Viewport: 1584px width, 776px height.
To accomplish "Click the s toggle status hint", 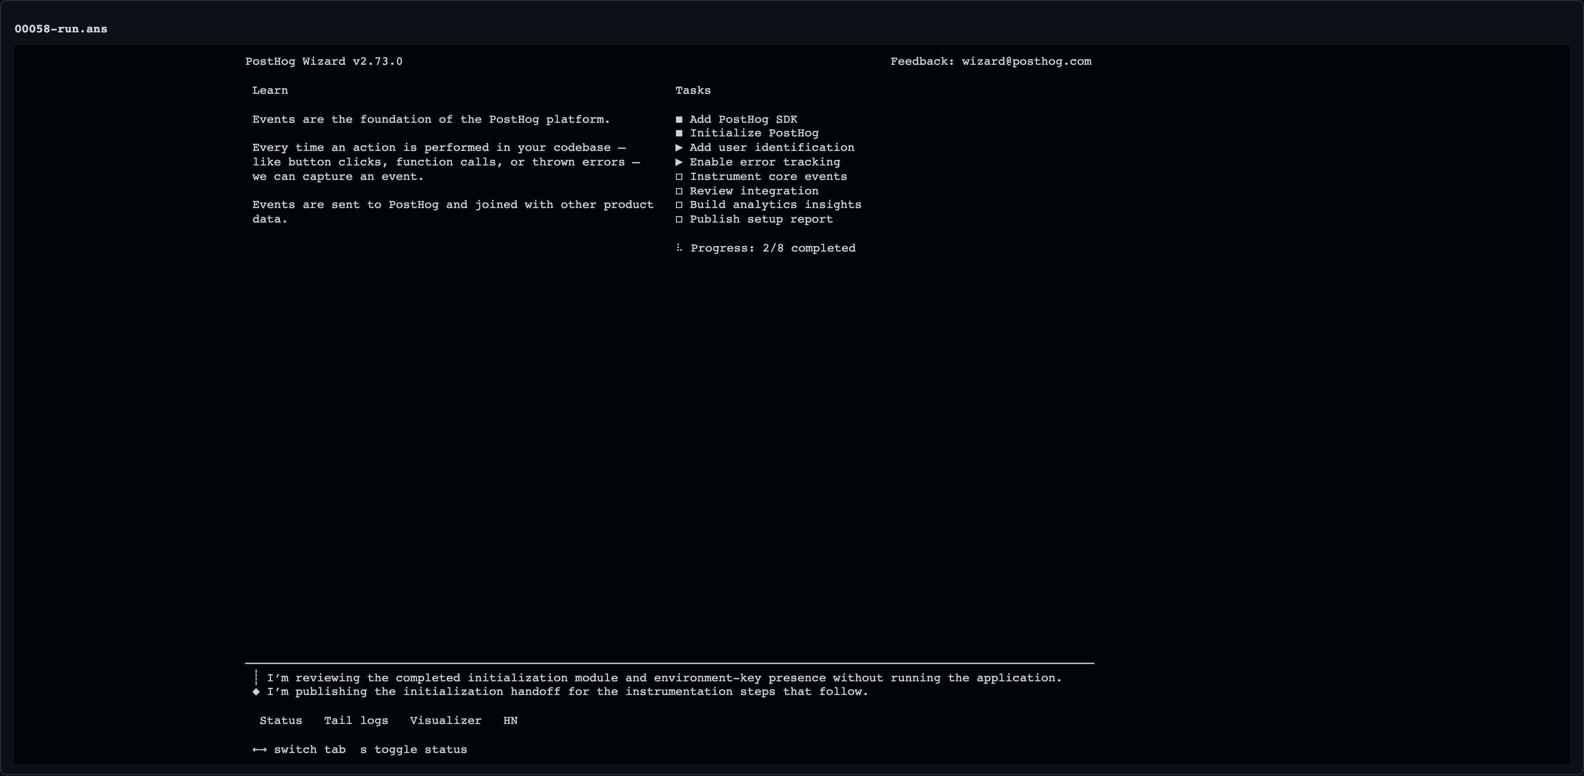I will click(414, 750).
